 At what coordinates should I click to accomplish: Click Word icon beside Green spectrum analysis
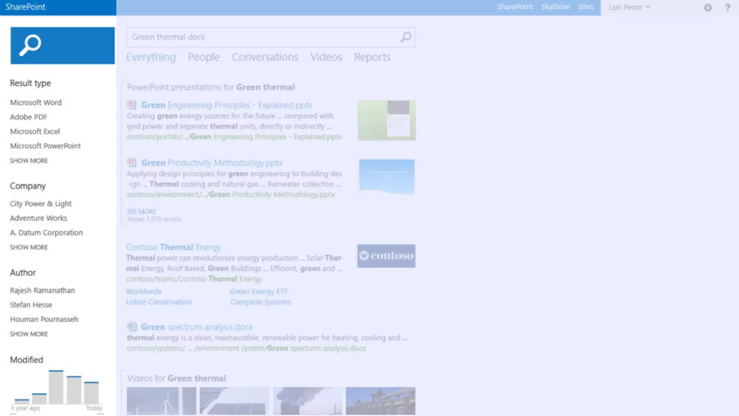pyautogui.click(x=132, y=327)
